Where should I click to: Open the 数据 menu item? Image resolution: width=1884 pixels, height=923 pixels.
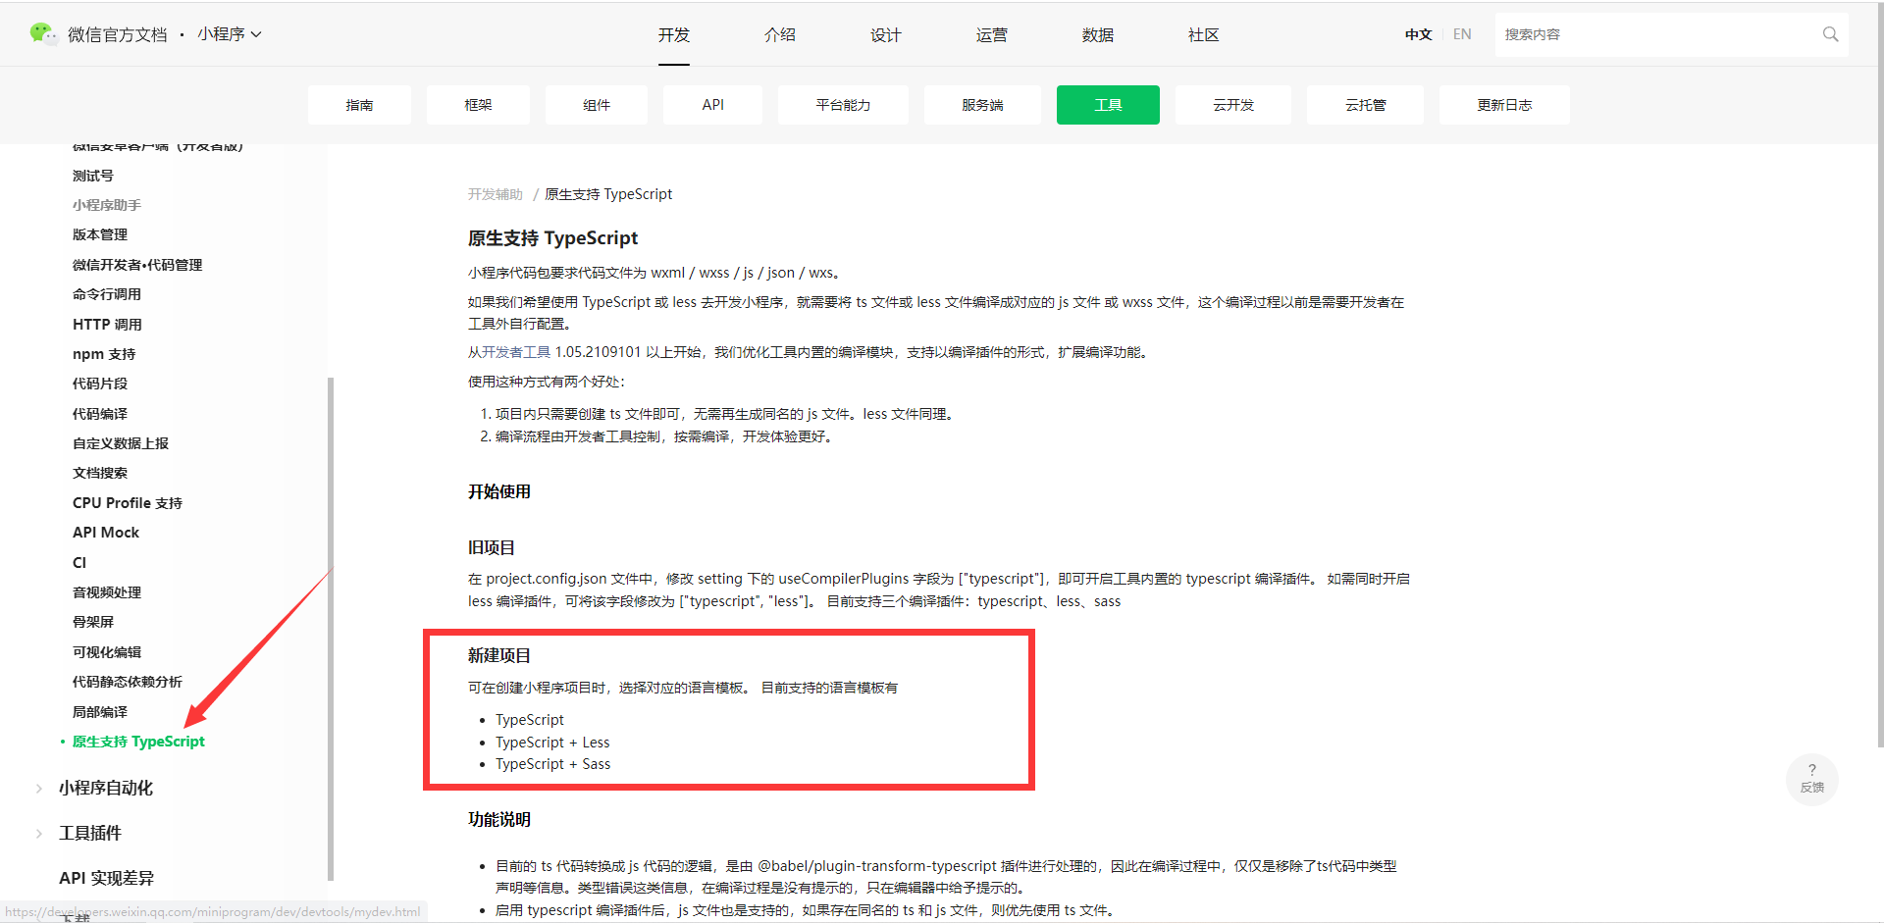1097,34
